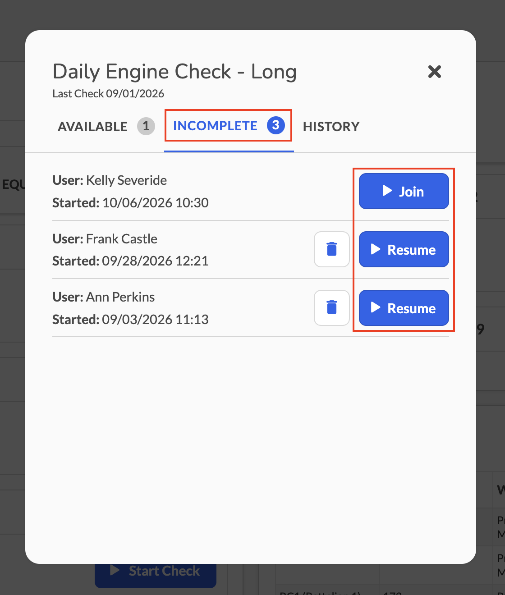Click 'Started: 09/28/2026 12:21' text

click(130, 261)
